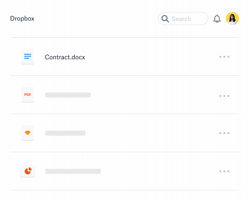Click the presentation file's placeholder name bar

[x=73, y=171]
